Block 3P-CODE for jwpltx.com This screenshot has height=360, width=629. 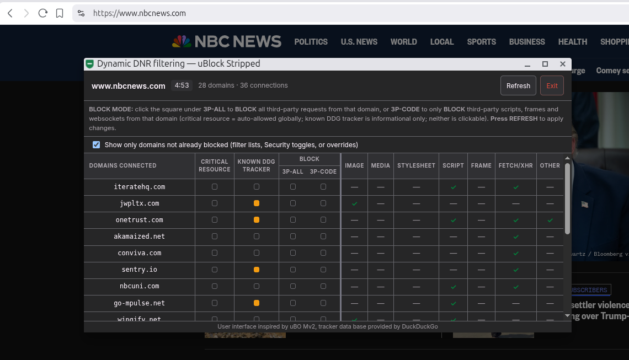(x=323, y=203)
